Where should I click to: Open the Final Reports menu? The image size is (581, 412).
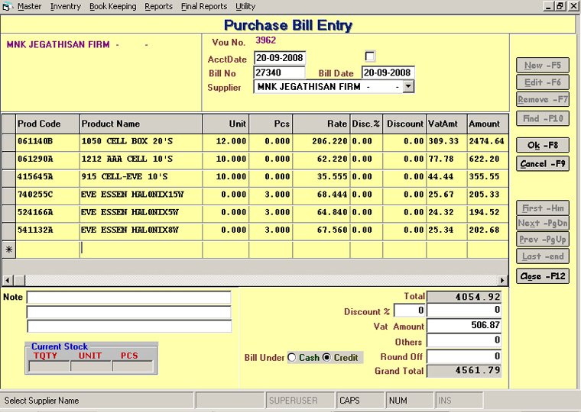tap(203, 6)
